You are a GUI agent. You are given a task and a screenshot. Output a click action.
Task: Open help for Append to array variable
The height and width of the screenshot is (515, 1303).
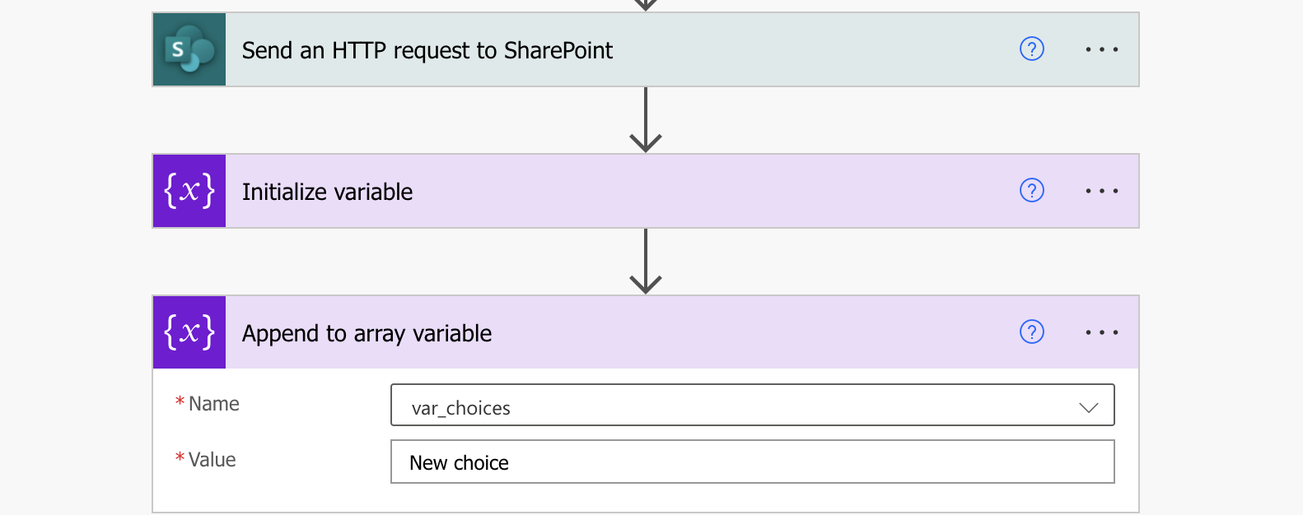(x=1032, y=332)
